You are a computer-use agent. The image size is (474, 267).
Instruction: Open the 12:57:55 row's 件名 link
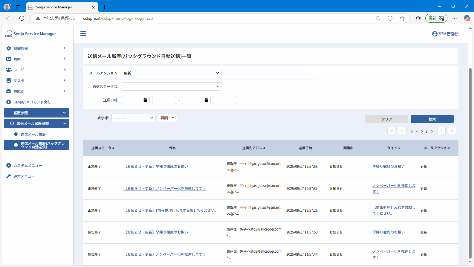click(x=156, y=167)
